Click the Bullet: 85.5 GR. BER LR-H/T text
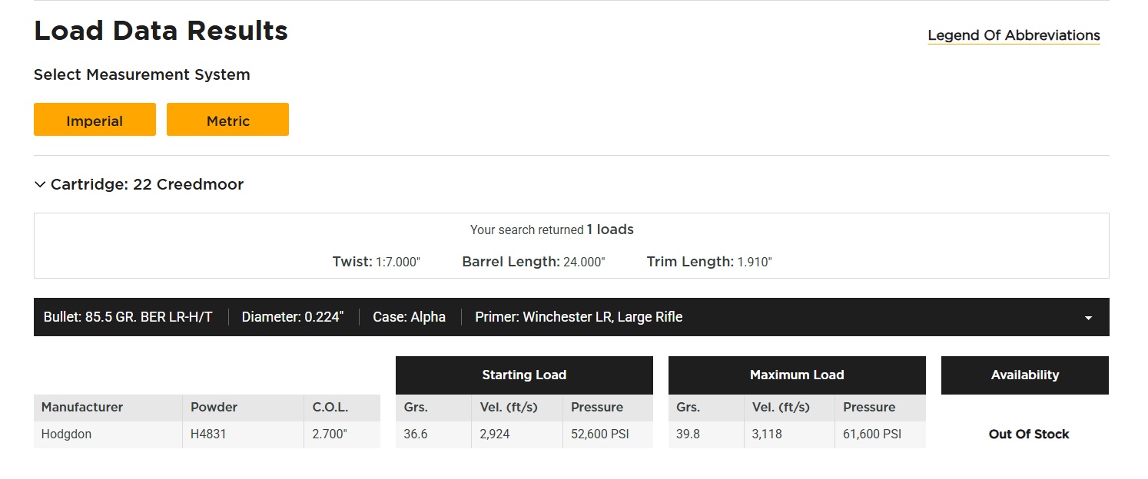Image resolution: width=1148 pixels, height=479 pixels. point(128,317)
